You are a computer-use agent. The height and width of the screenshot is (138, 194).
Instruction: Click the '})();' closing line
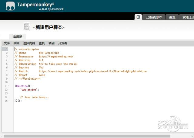[x=18, y=101]
